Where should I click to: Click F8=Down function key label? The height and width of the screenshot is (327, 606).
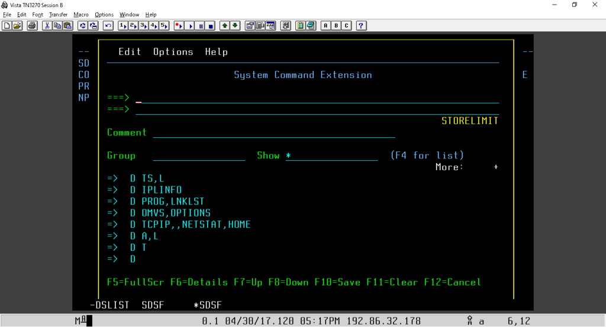[288, 283]
